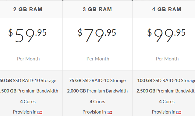Screen dimensions: 195x116
Task: Select the 3 GB RAM plan header
Action: coord(97,9)
